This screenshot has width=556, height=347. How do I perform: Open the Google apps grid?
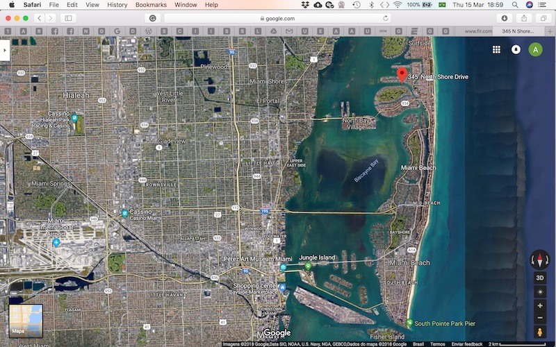[496, 49]
